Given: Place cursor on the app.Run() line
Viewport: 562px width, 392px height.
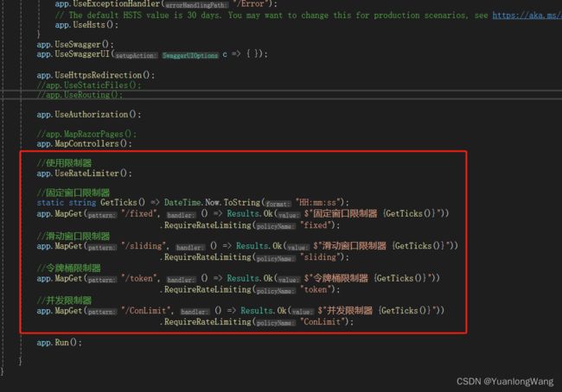Looking at the screenshot, I should pyautogui.click(x=59, y=343).
